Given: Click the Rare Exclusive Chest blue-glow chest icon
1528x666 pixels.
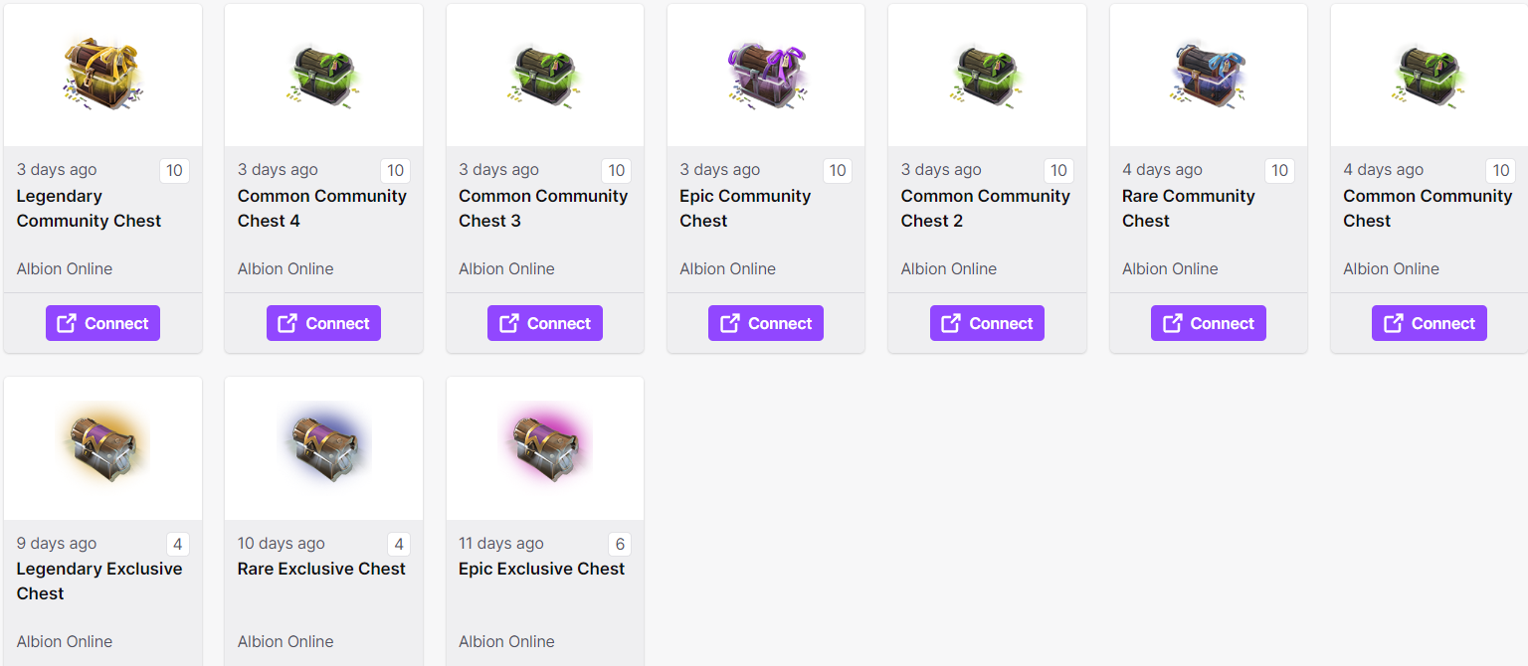Looking at the screenshot, I should point(323,447).
